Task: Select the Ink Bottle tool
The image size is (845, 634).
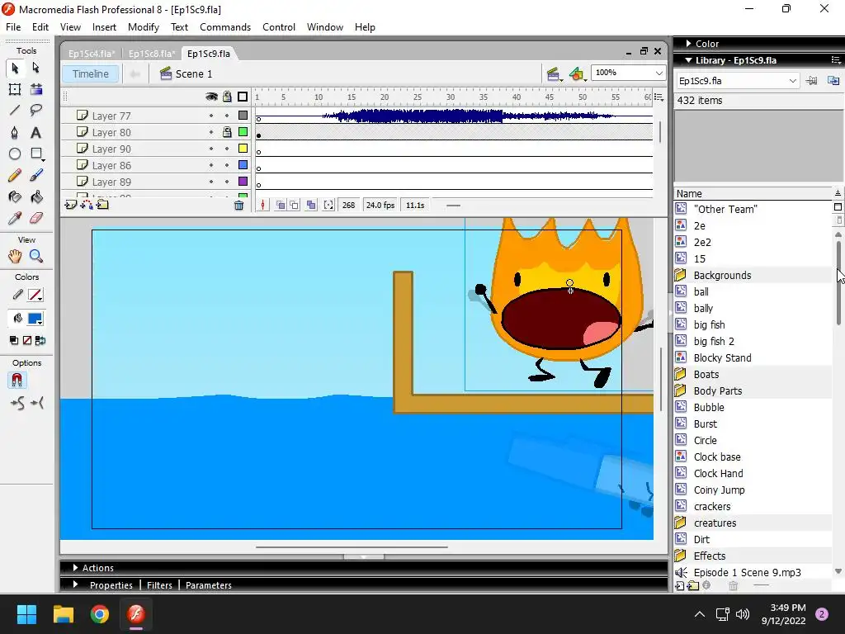Action: (x=15, y=196)
